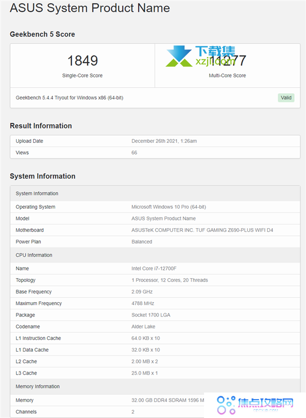Click the Multi-Core Score label
This screenshot has width=306, height=418.
click(227, 76)
